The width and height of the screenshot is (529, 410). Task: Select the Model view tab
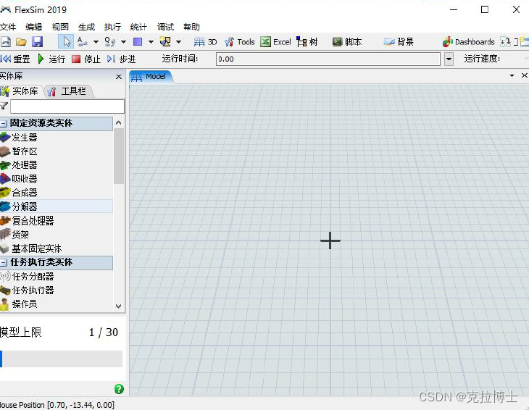pos(151,77)
